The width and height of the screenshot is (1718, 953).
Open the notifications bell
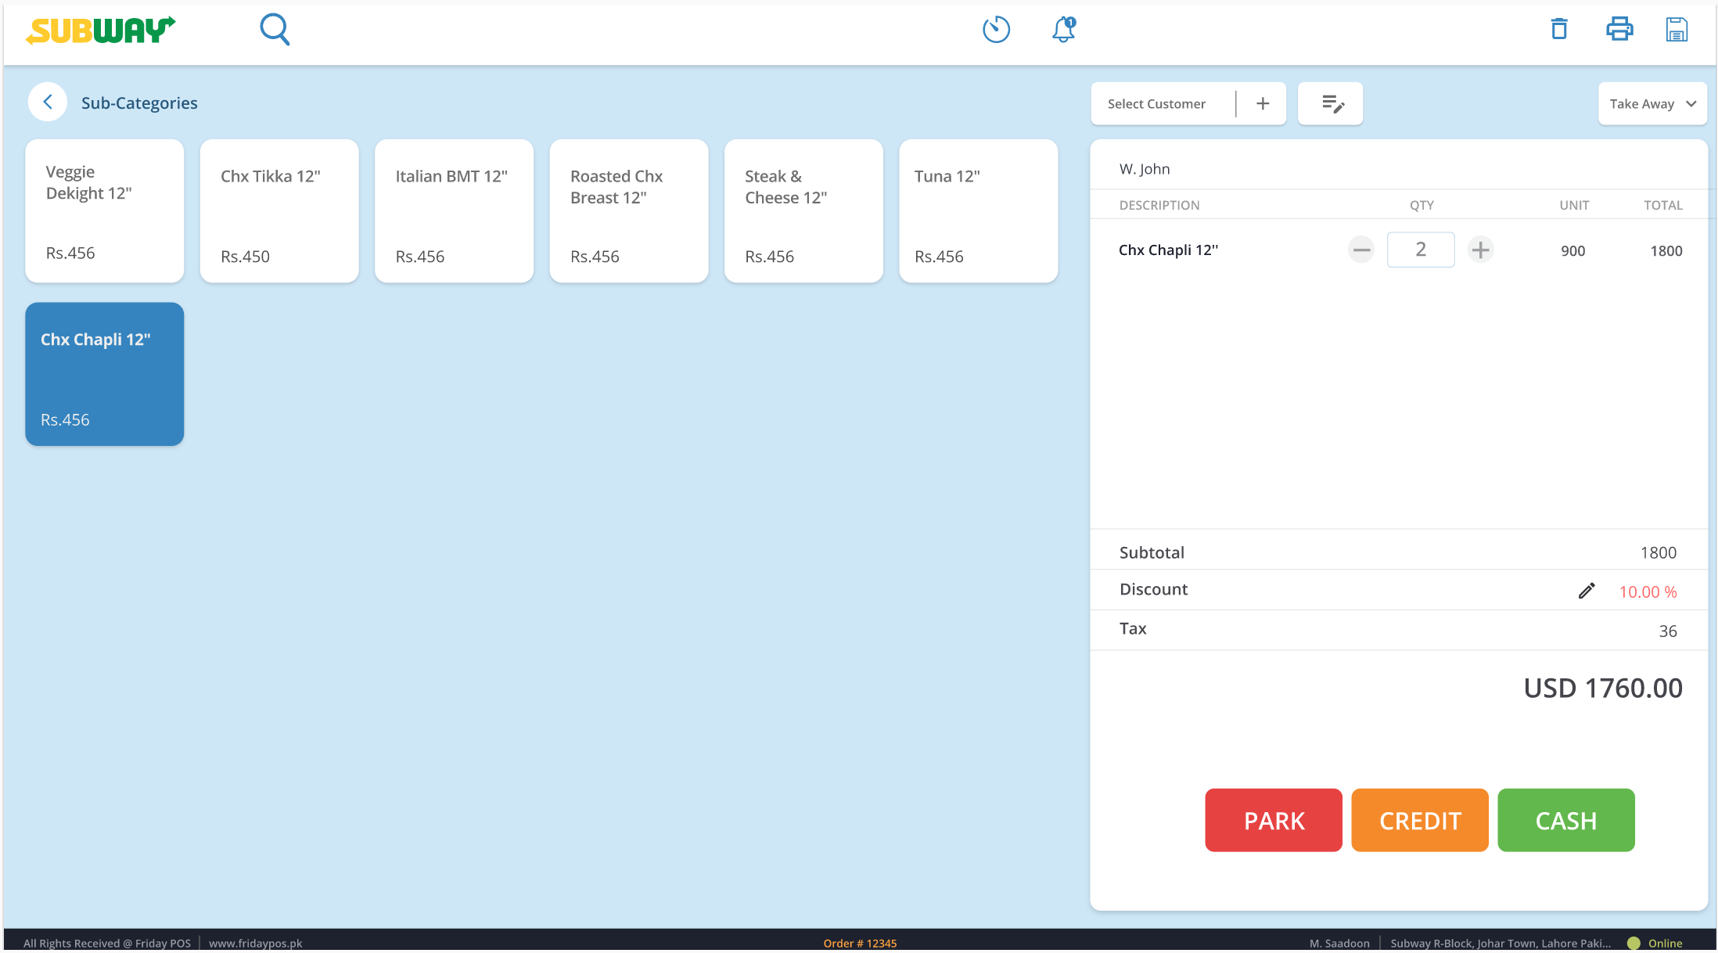[x=1064, y=30]
